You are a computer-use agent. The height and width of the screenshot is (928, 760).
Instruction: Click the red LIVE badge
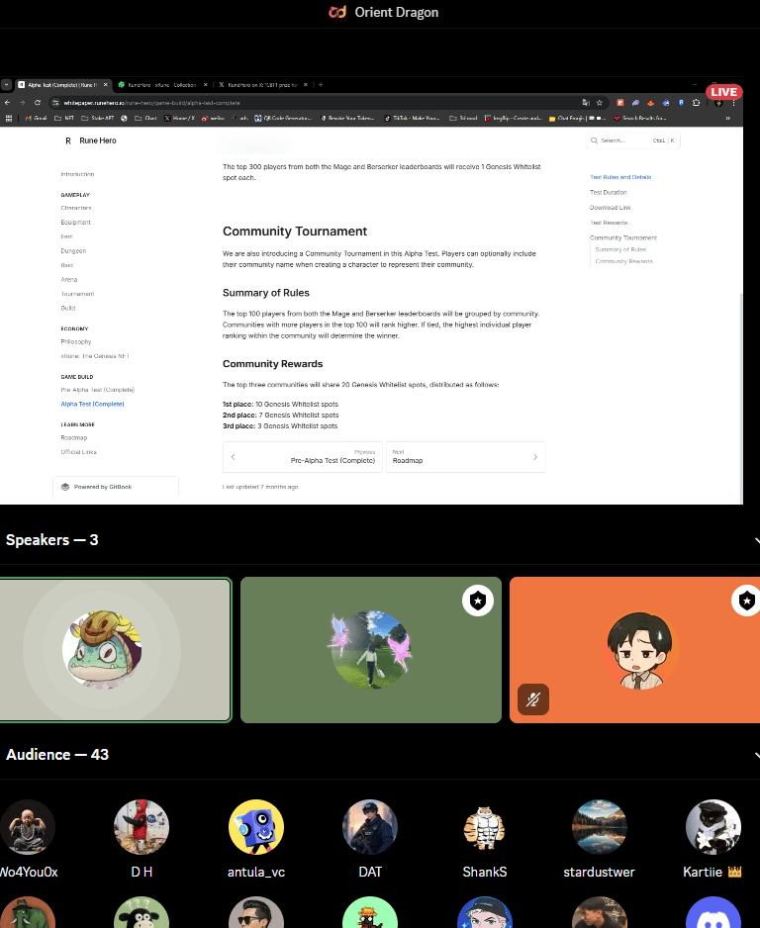point(723,92)
